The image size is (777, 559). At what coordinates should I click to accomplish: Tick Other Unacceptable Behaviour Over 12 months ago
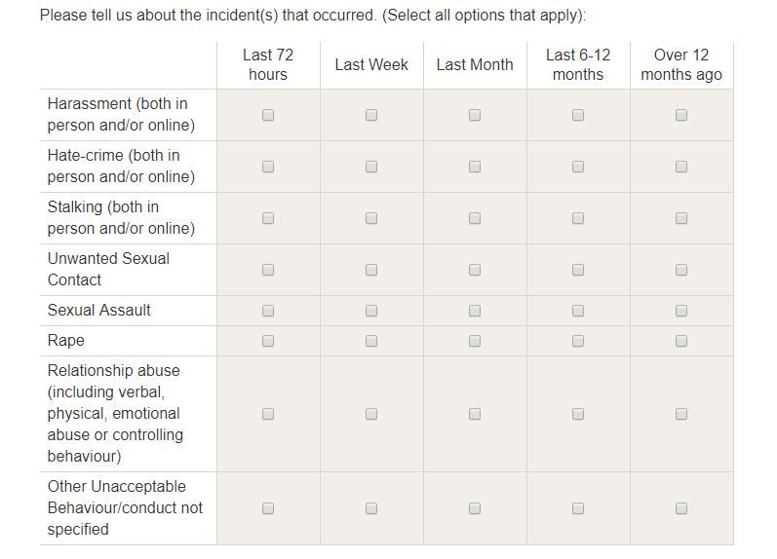681,508
